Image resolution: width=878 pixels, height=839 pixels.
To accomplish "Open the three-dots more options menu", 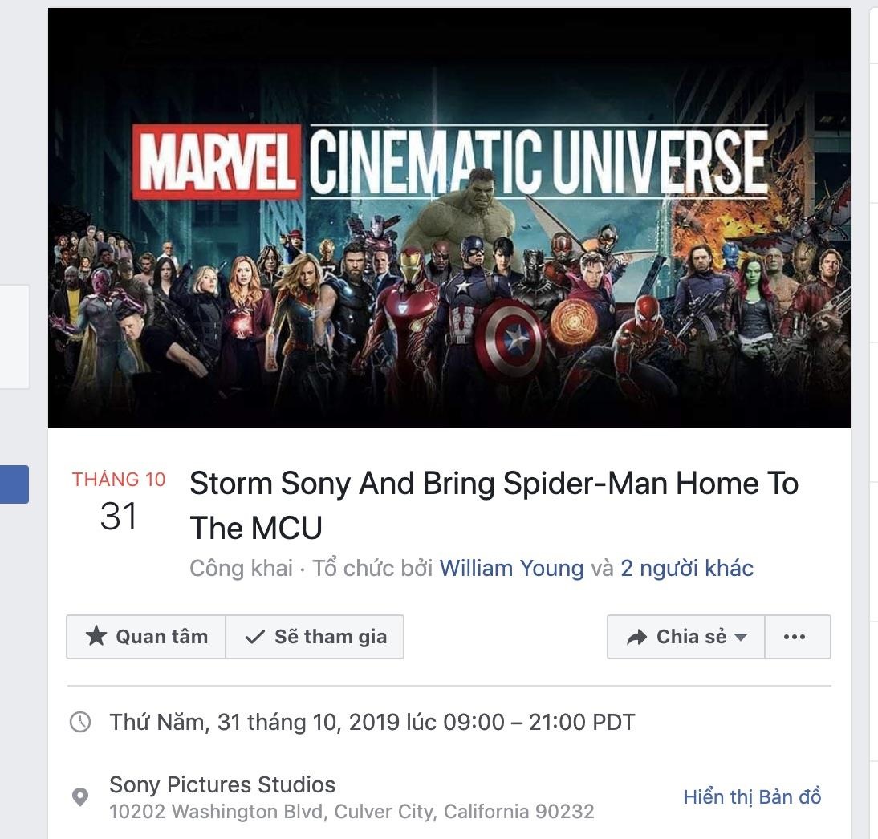I will pyautogui.click(x=794, y=637).
